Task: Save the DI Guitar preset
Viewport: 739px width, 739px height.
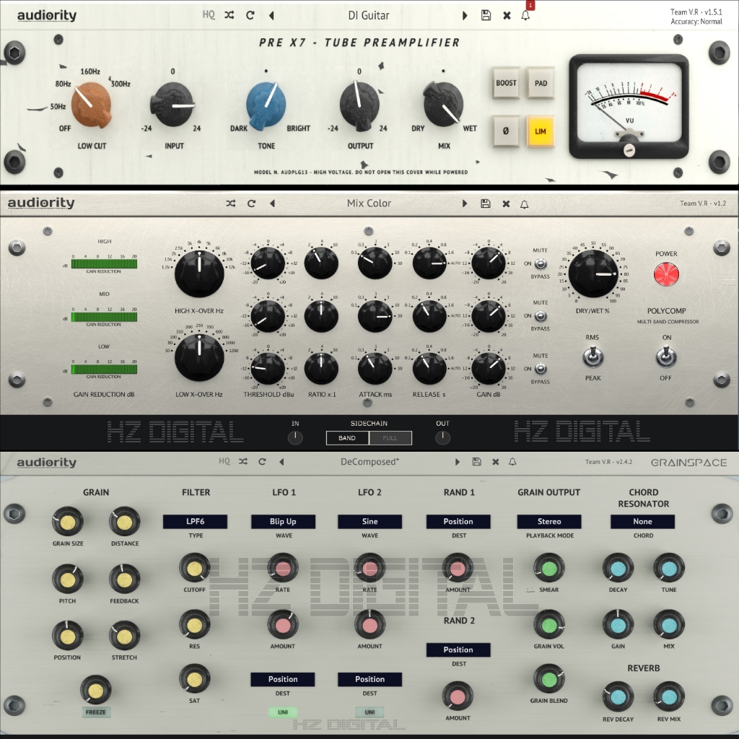Action: pyautogui.click(x=486, y=15)
